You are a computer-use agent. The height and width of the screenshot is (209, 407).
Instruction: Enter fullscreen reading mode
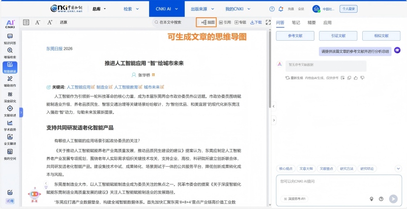(x=268, y=22)
